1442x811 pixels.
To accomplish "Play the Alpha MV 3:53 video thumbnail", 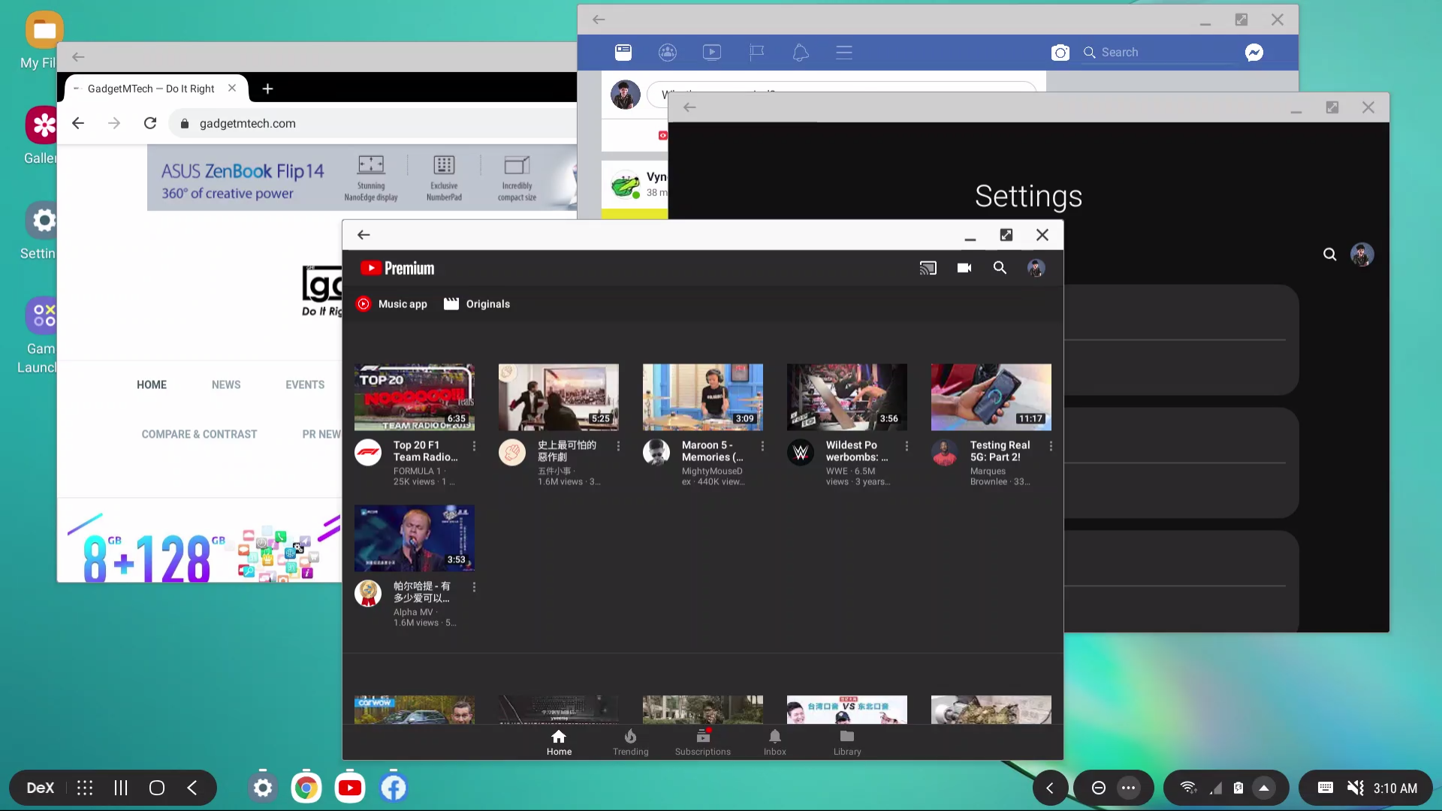I will 415,538.
